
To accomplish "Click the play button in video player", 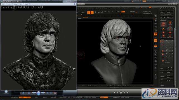I will coord(121,92).
